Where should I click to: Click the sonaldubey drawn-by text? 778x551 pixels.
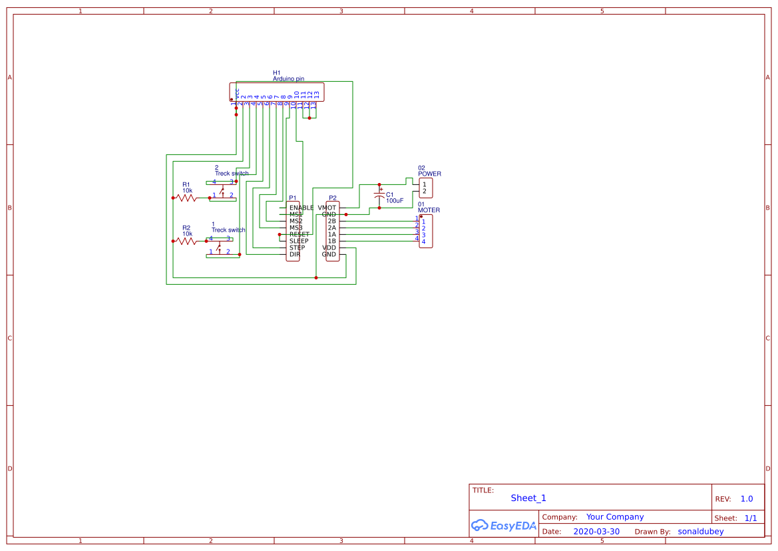click(x=701, y=531)
